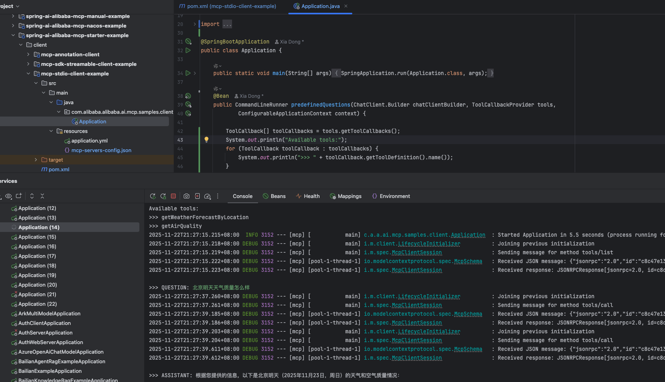Screen dimensions: 665x382
Task: Click the Rerun in debug mode icon
Action: click(163, 196)
